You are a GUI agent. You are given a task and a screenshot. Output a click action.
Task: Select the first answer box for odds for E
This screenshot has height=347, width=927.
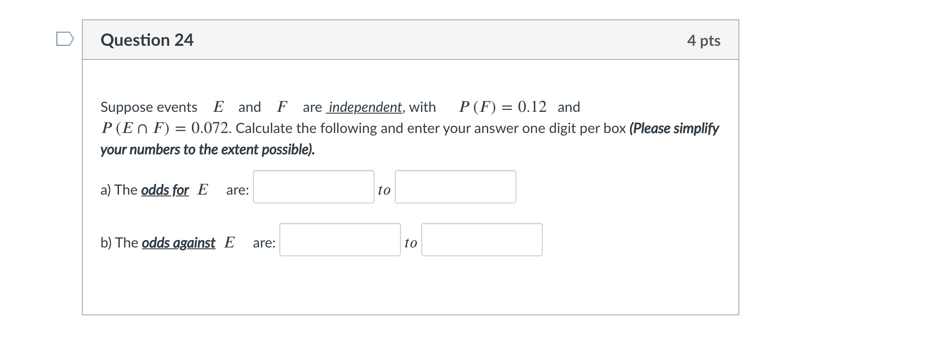[313, 187]
